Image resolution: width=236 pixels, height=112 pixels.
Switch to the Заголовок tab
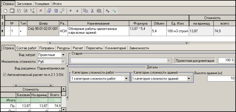point(25,4)
